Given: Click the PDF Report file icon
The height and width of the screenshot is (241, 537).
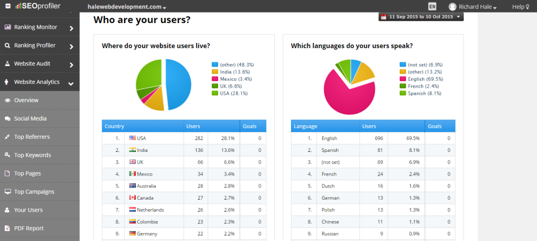Looking at the screenshot, I should coord(7,228).
